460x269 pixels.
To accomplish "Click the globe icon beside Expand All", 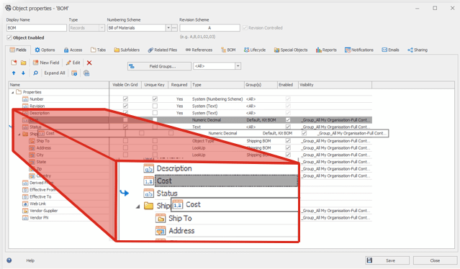I will click(x=86, y=73).
